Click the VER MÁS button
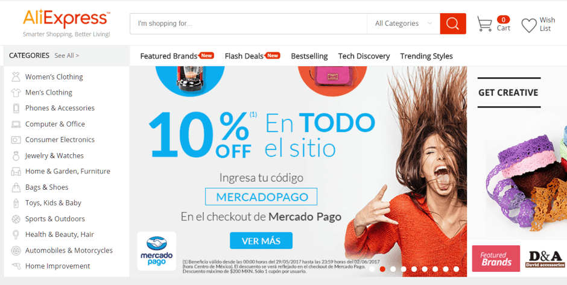 [x=261, y=241]
